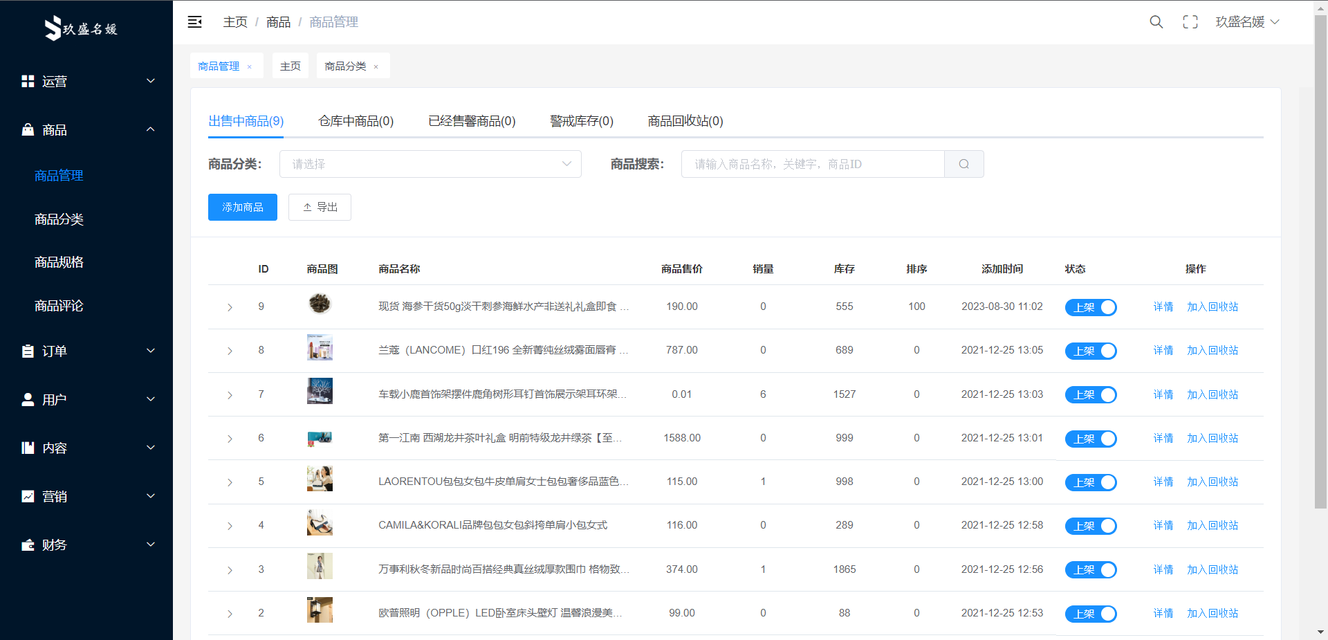Click the product search button icon
The height and width of the screenshot is (640, 1328).
point(963,164)
